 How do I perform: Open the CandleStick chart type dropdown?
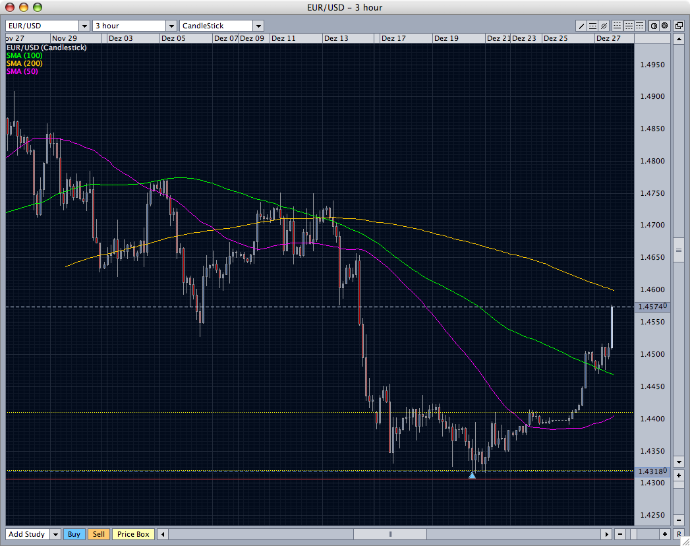(x=258, y=25)
